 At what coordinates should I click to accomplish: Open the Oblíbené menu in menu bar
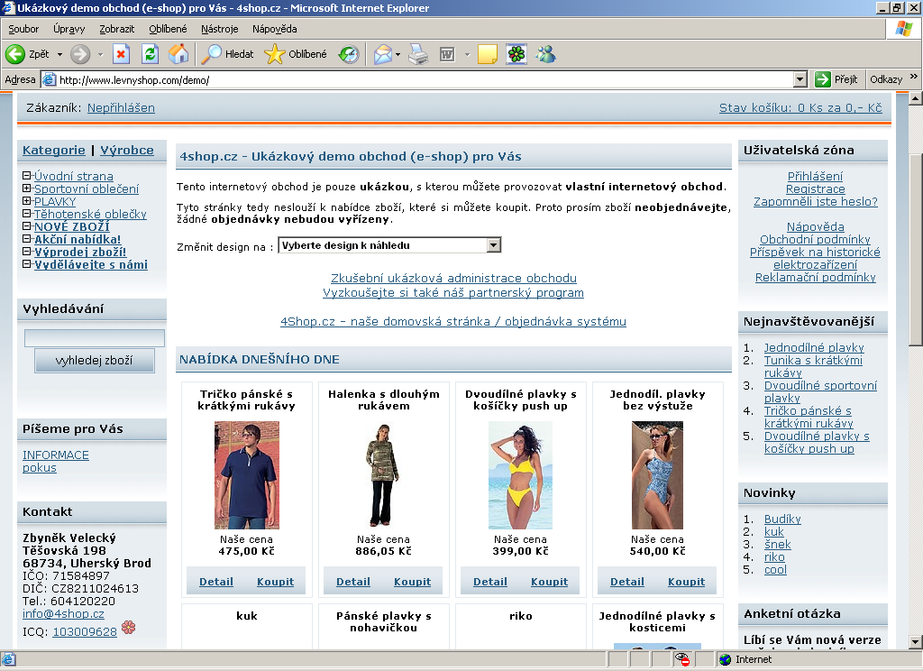pos(168,29)
